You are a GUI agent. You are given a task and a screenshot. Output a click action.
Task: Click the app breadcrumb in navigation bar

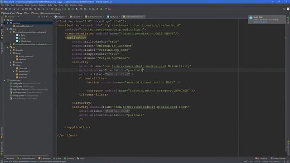click(x=19, y=13)
